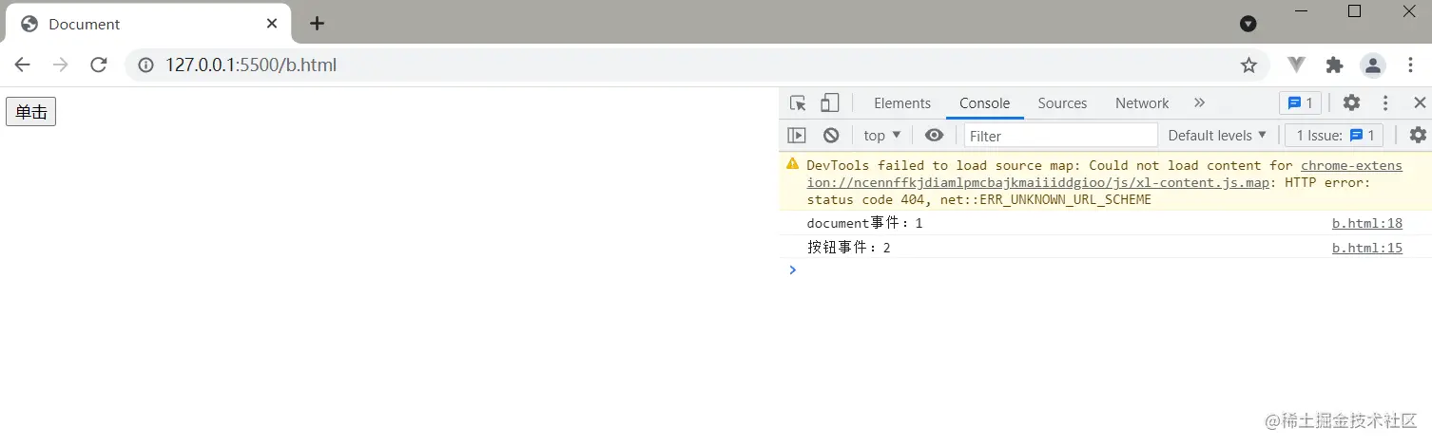Open the tab search dropdown arrow
1432x445 pixels.
click(x=1248, y=24)
